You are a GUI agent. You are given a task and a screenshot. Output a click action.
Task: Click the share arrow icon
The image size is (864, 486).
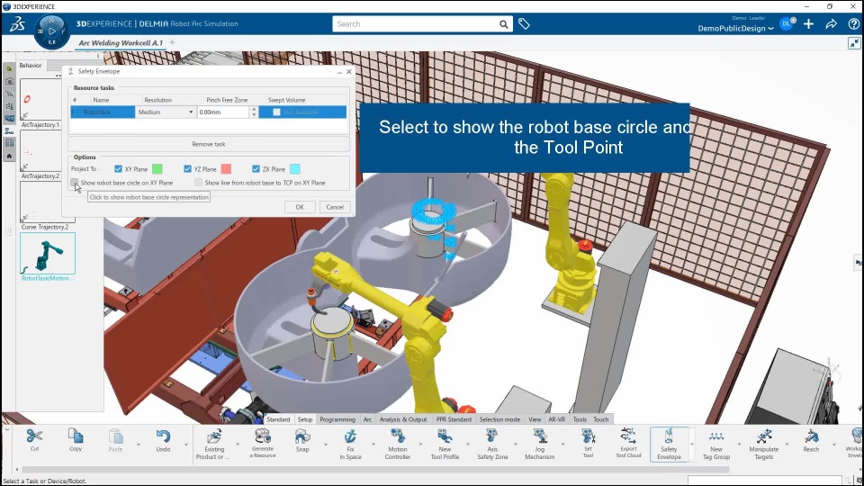coord(831,23)
